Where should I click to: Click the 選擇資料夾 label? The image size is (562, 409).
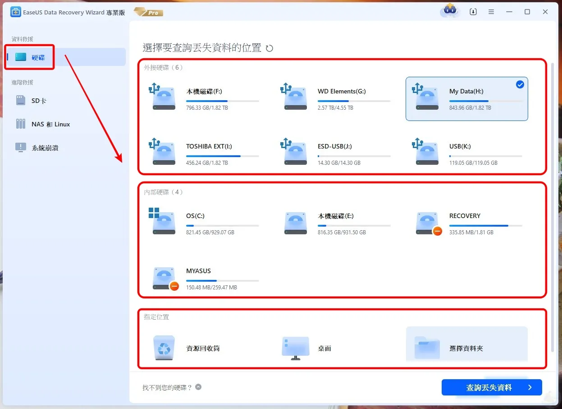[466, 349]
